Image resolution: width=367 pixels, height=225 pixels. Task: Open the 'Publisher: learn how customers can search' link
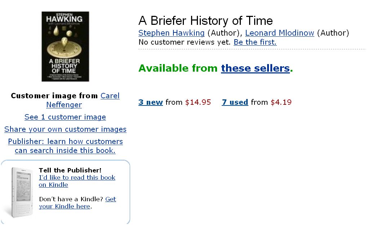point(65,141)
